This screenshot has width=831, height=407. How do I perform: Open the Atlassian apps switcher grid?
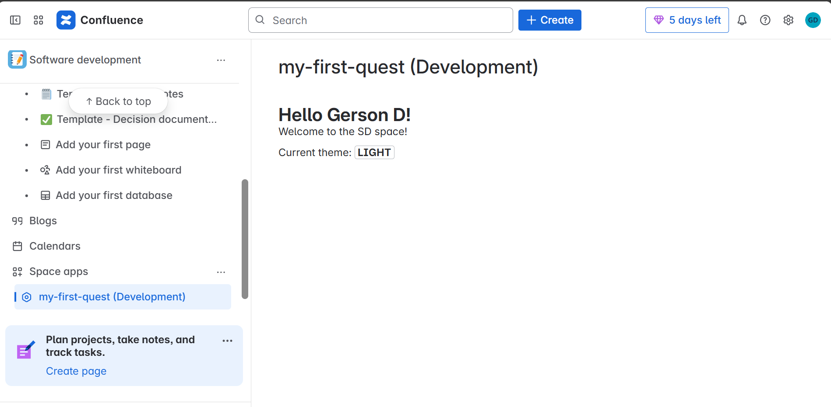tap(38, 20)
